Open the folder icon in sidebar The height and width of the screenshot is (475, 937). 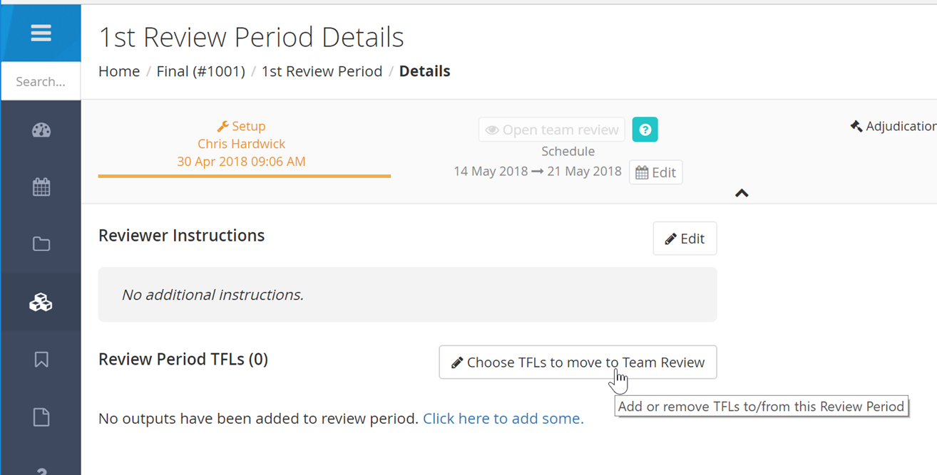click(41, 244)
